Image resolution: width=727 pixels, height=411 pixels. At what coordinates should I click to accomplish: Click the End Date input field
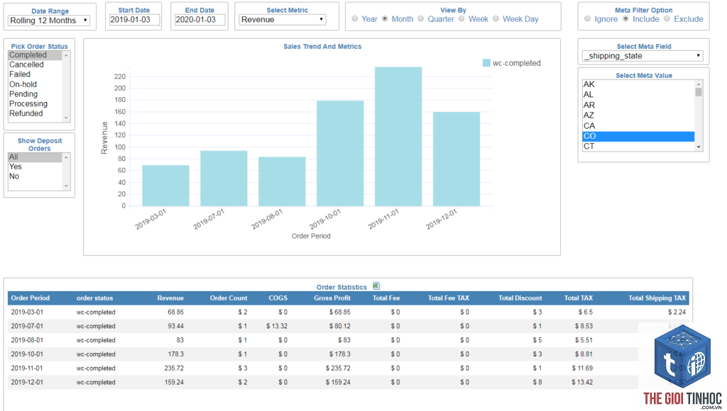tap(199, 19)
